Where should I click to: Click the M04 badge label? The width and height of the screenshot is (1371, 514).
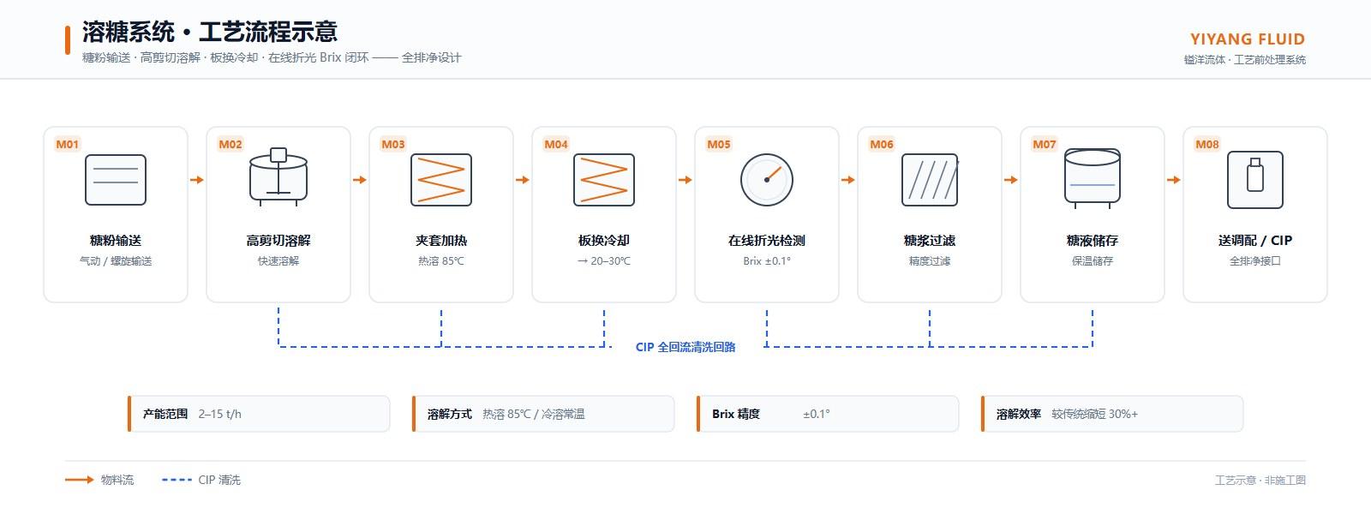(556, 144)
